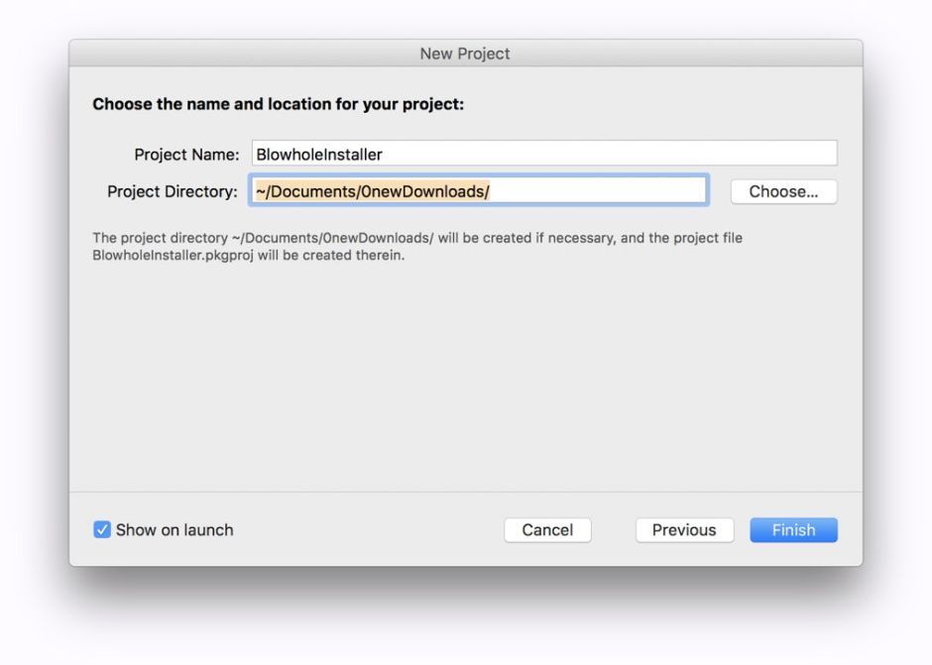Screen dimensions: 932x665
Task: Toggle the launch visibility preference
Action: click(x=100, y=529)
